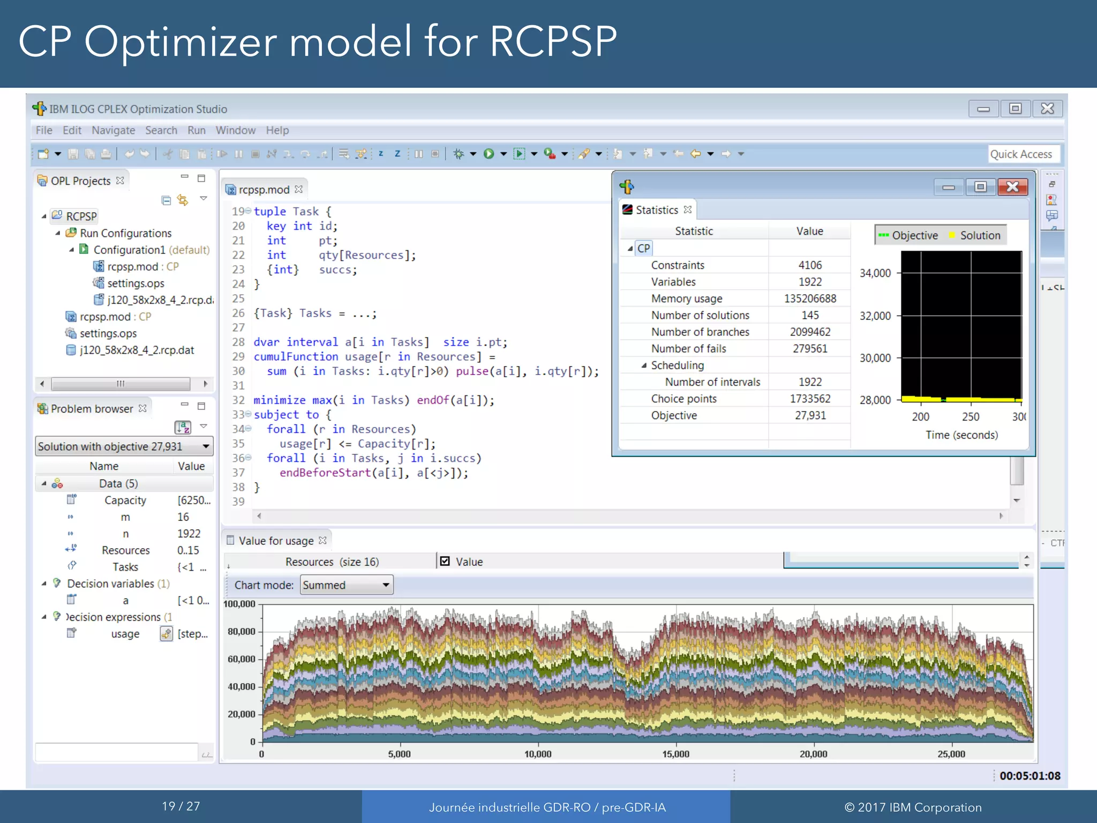Collapse the Run Configurations tree node
Viewport: 1097px width, 823px height.
(x=58, y=233)
